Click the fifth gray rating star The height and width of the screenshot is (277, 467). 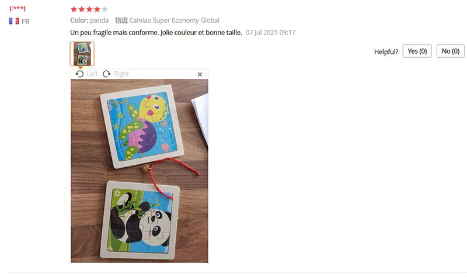[105, 9]
